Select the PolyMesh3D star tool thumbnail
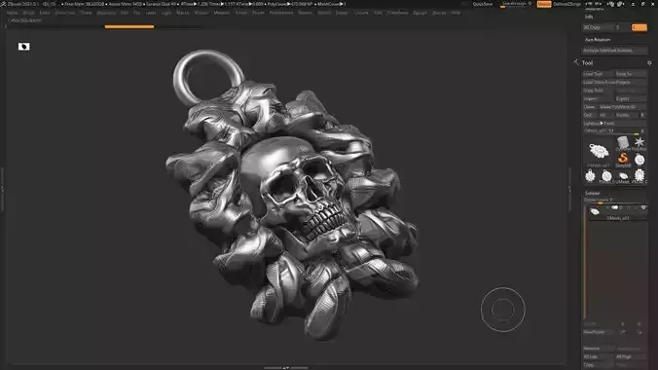Viewport: 658px width, 370px height. click(640, 143)
